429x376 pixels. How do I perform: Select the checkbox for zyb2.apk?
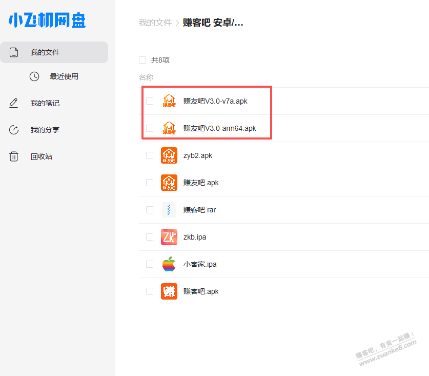tap(150, 155)
